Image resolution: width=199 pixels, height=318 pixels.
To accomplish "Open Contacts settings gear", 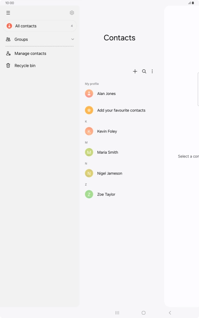I will pos(72,13).
